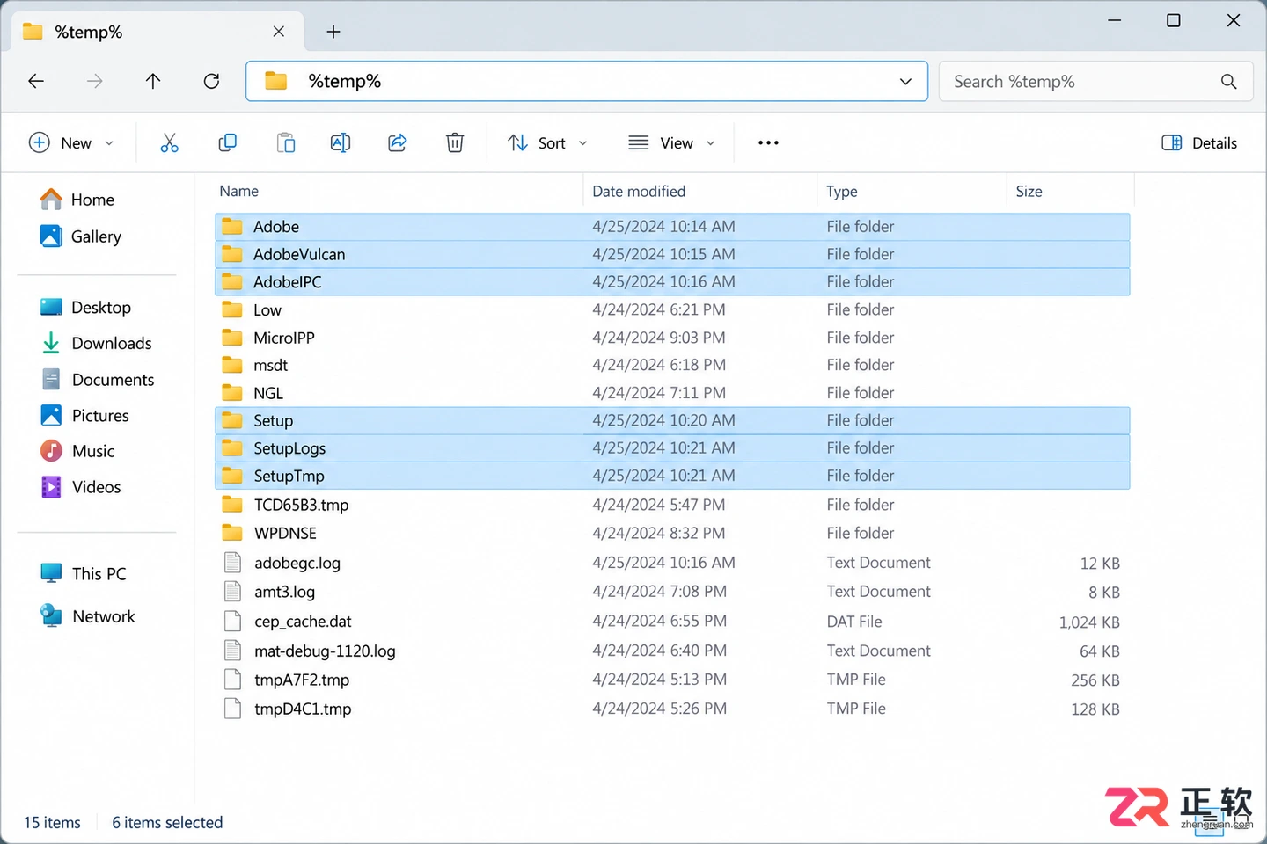Screen dimensions: 1267x844
Task: Select This PC in navigation pane
Action: tap(84, 573)
